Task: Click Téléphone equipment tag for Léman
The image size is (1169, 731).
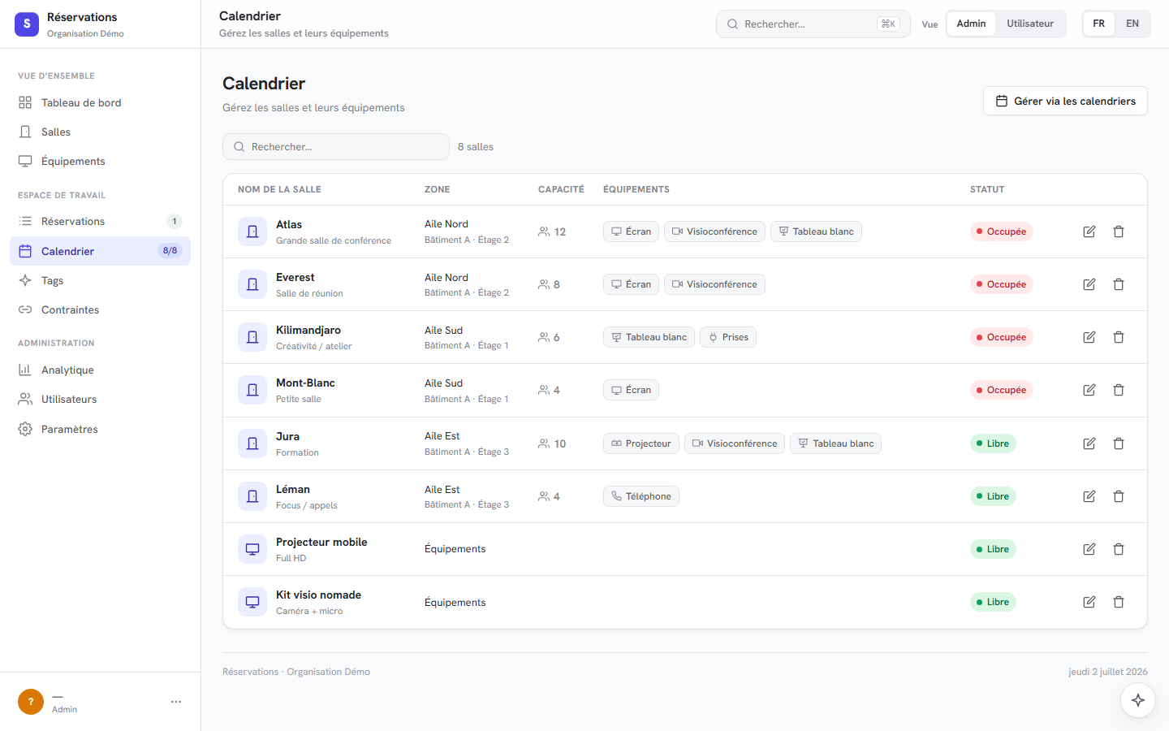Action: coord(641,496)
